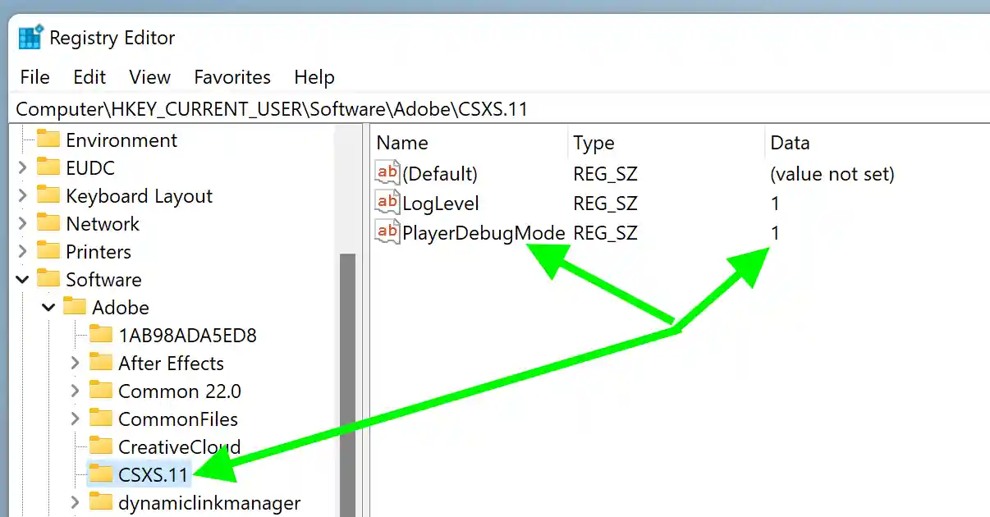Screen dimensions: 990x517
Task: Open the Edit menu
Action: click(89, 76)
